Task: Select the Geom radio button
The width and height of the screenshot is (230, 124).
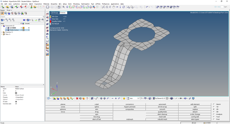Action: coord(214,104)
